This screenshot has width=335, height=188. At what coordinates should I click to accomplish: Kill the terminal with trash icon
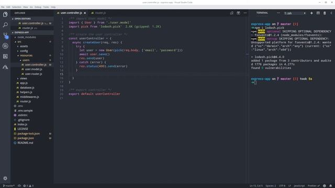pyautogui.click(x=325, y=13)
